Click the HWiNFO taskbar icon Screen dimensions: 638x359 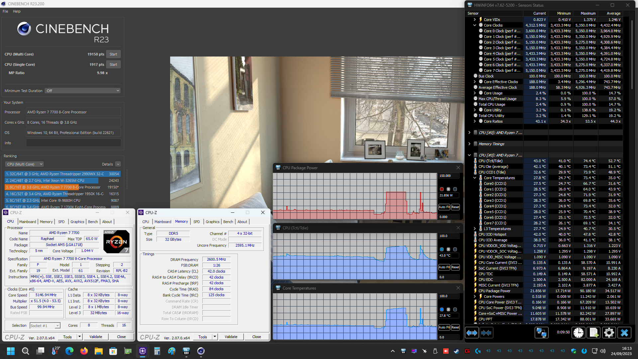[186, 351]
